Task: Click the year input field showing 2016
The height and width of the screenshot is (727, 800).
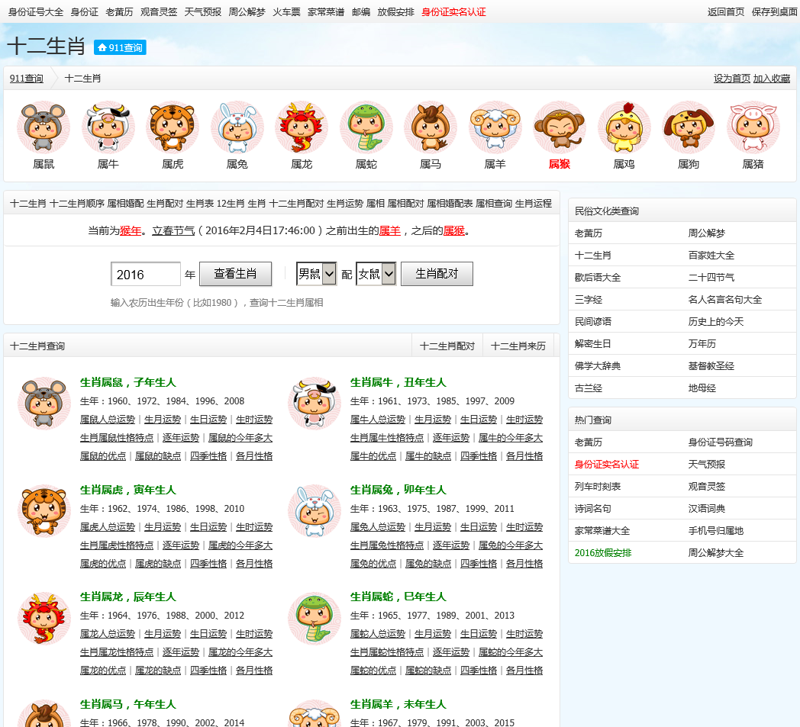Action: [x=145, y=275]
